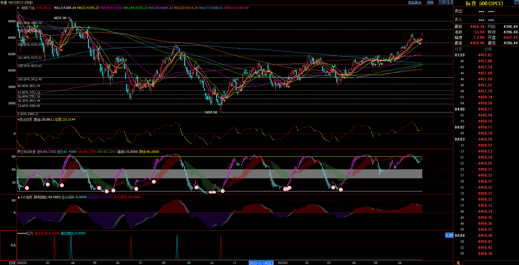This screenshot has height=265, width=519.
Task: Click the triangle icon before 大趋势
Action: pos(19,197)
